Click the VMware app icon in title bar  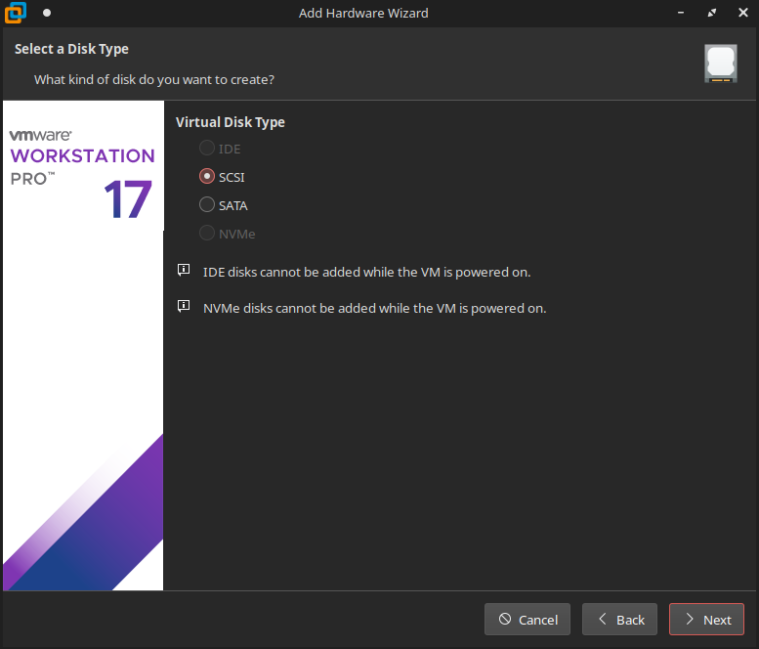(16, 13)
